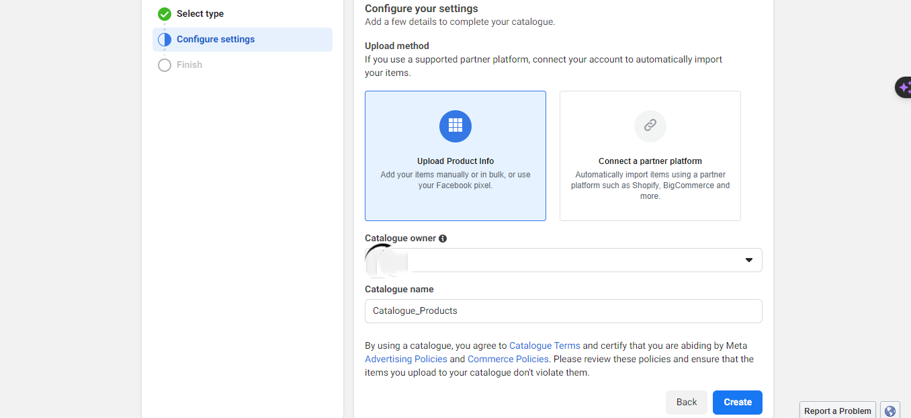Screen dimensions: 911x418
Task: Open the Commerce Policies link
Action: click(508, 360)
